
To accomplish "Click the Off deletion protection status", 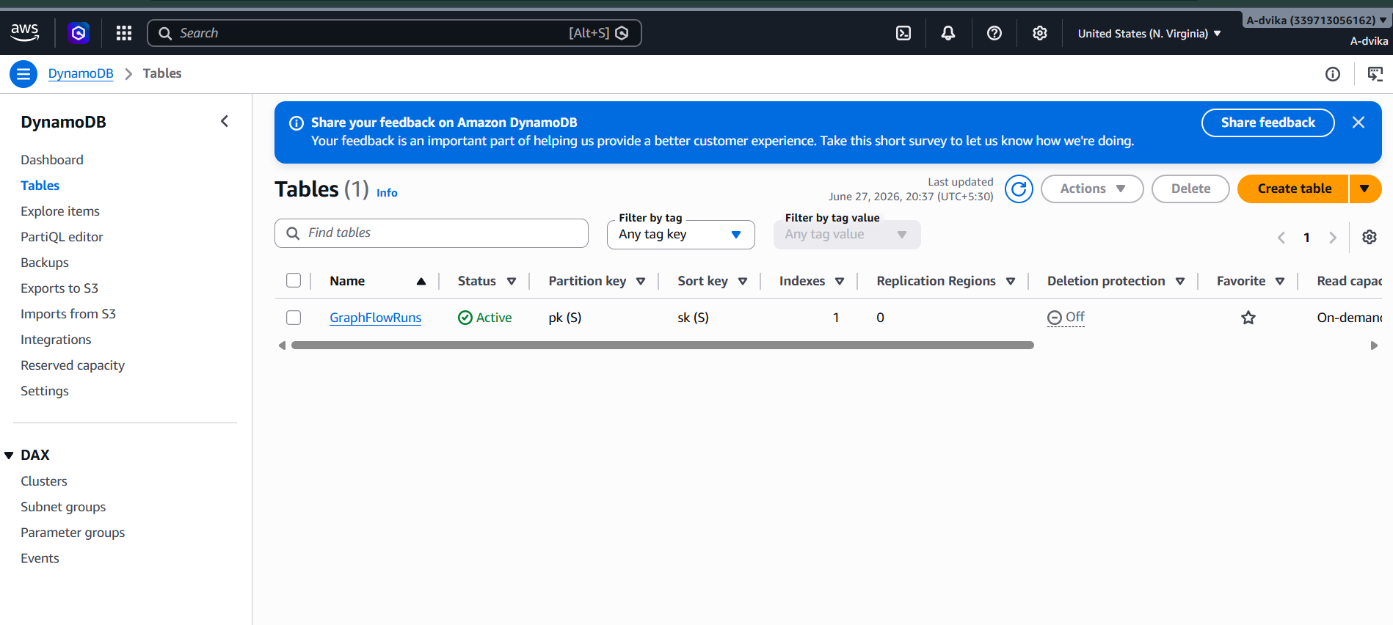I will 1066,317.
